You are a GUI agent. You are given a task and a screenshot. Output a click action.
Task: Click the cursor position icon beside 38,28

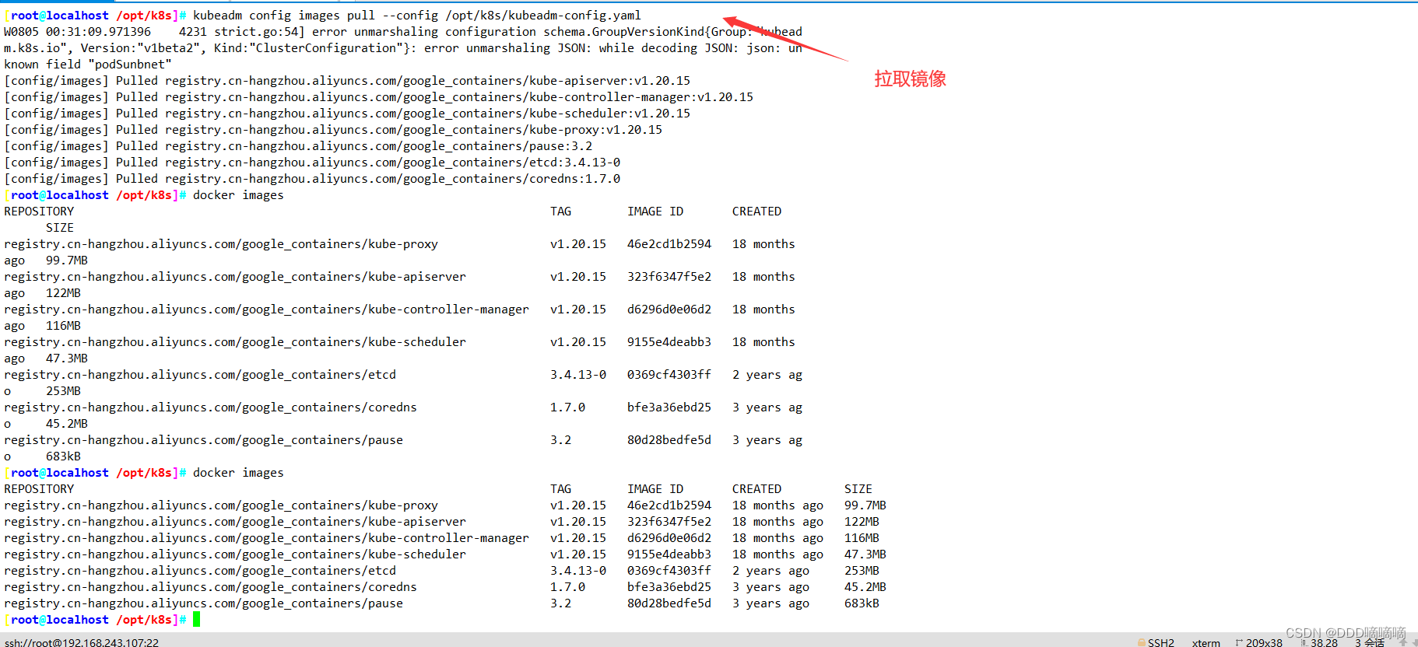pos(1304,642)
